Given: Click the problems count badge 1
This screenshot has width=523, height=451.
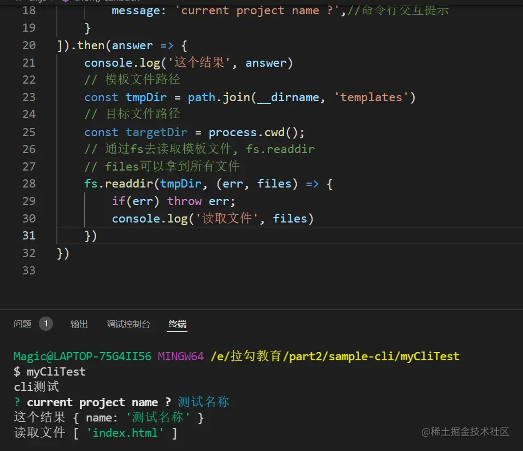Looking at the screenshot, I should click(x=46, y=324).
